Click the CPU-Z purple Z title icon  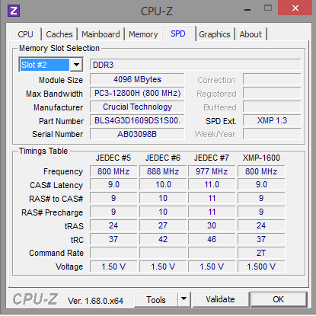click(x=14, y=11)
